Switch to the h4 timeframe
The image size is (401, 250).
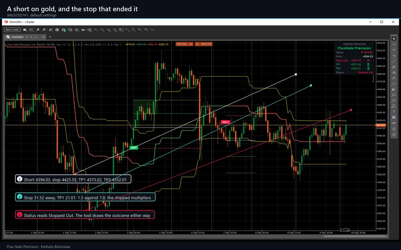127,29
